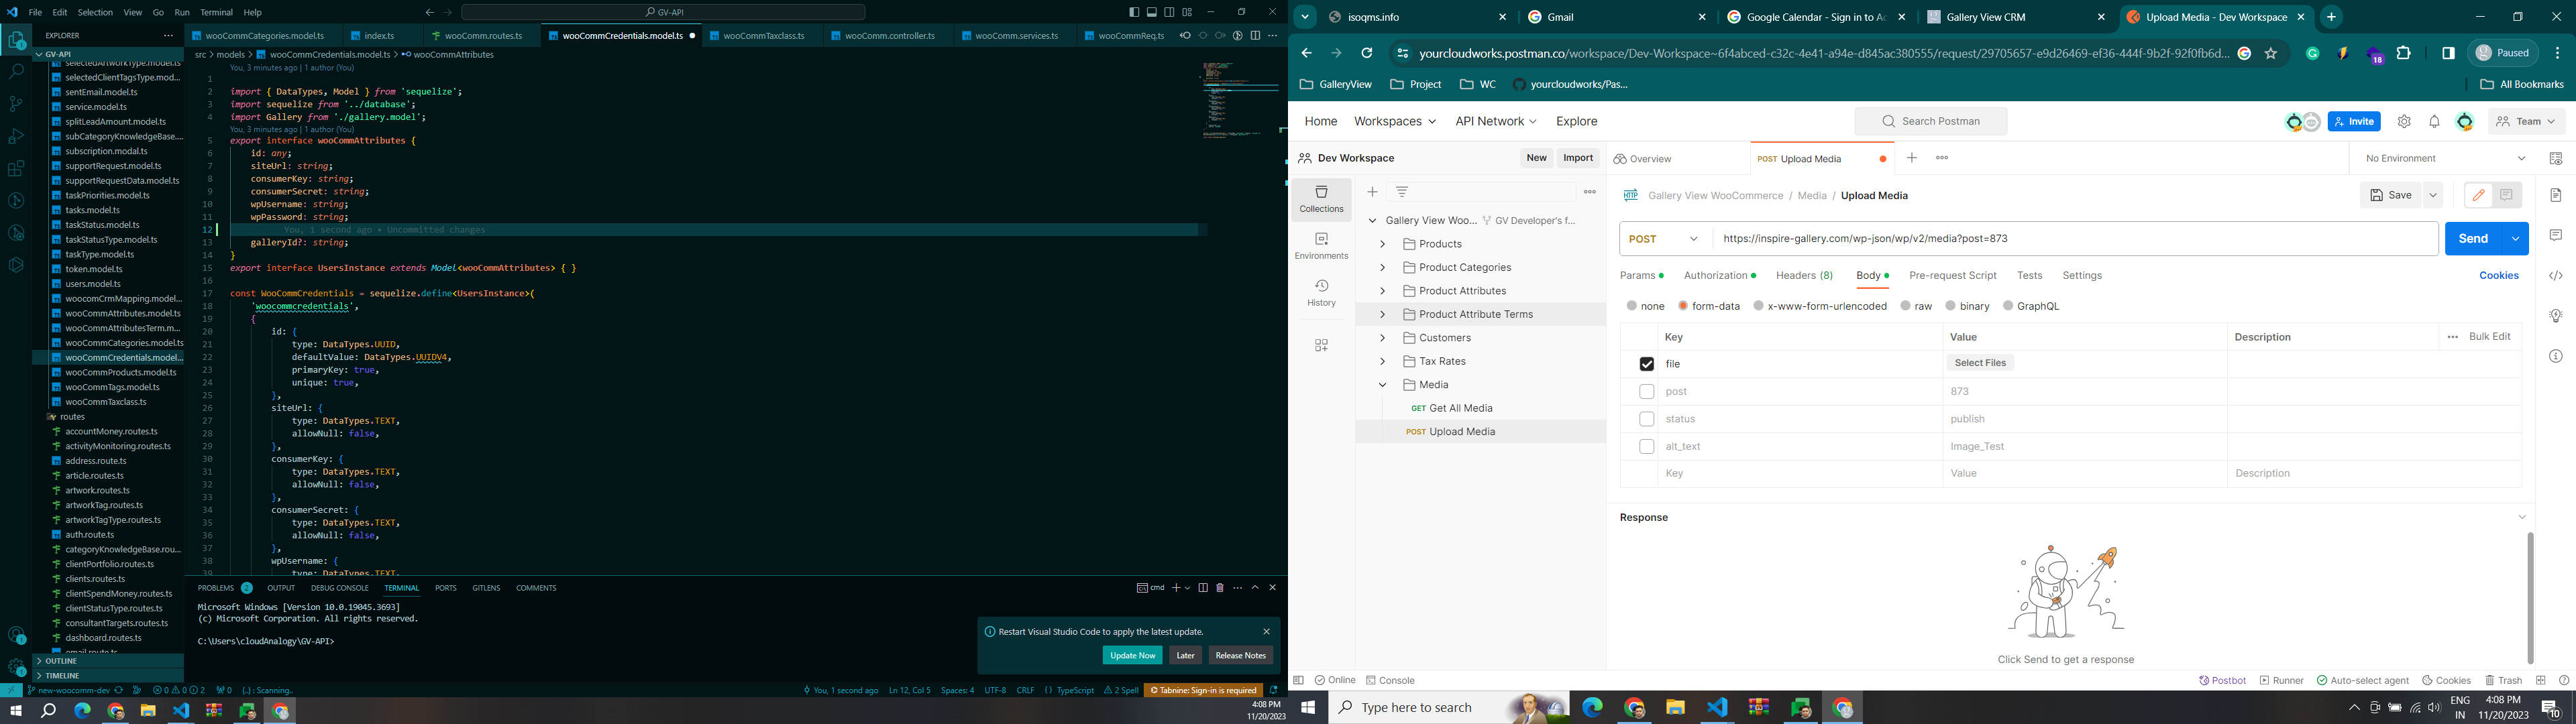The width and height of the screenshot is (2576, 724).
Task: Click the collections filter icon
Action: [x=1402, y=192]
